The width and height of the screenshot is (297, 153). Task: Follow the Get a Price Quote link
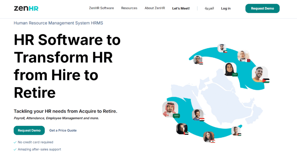click(x=63, y=130)
